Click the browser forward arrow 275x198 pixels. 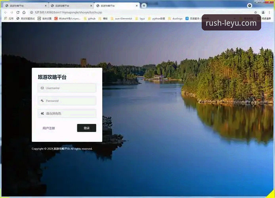coord(11,12)
